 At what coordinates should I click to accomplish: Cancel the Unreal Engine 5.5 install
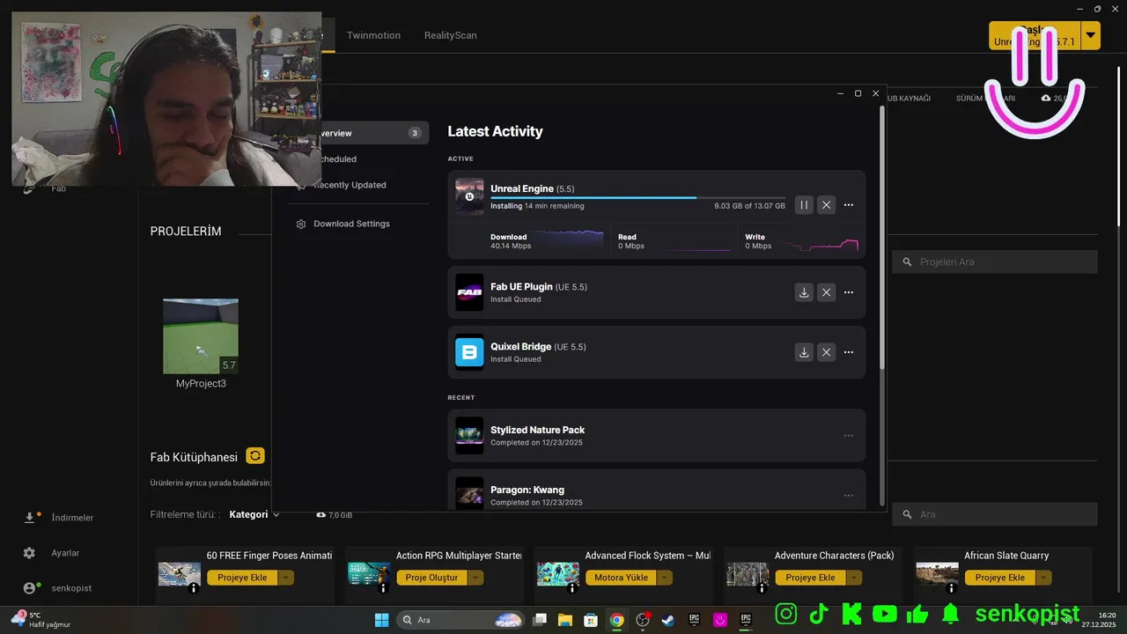[x=826, y=205]
